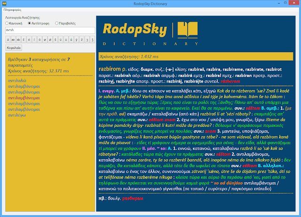The width and height of the screenshot is (301, 217).
Task: Click the RodopSky Dictionary logo banner
Action: 150,33
